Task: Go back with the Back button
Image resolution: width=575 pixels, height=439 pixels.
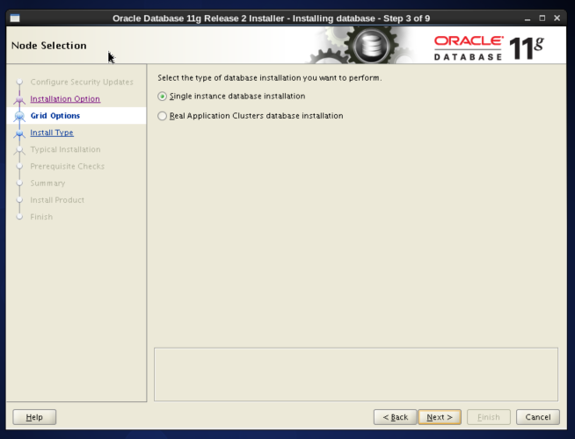Action: click(x=395, y=417)
